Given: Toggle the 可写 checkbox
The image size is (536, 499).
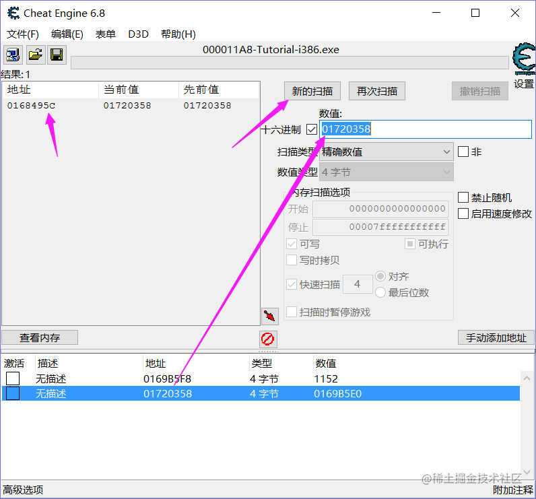Looking at the screenshot, I should pyautogui.click(x=292, y=244).
